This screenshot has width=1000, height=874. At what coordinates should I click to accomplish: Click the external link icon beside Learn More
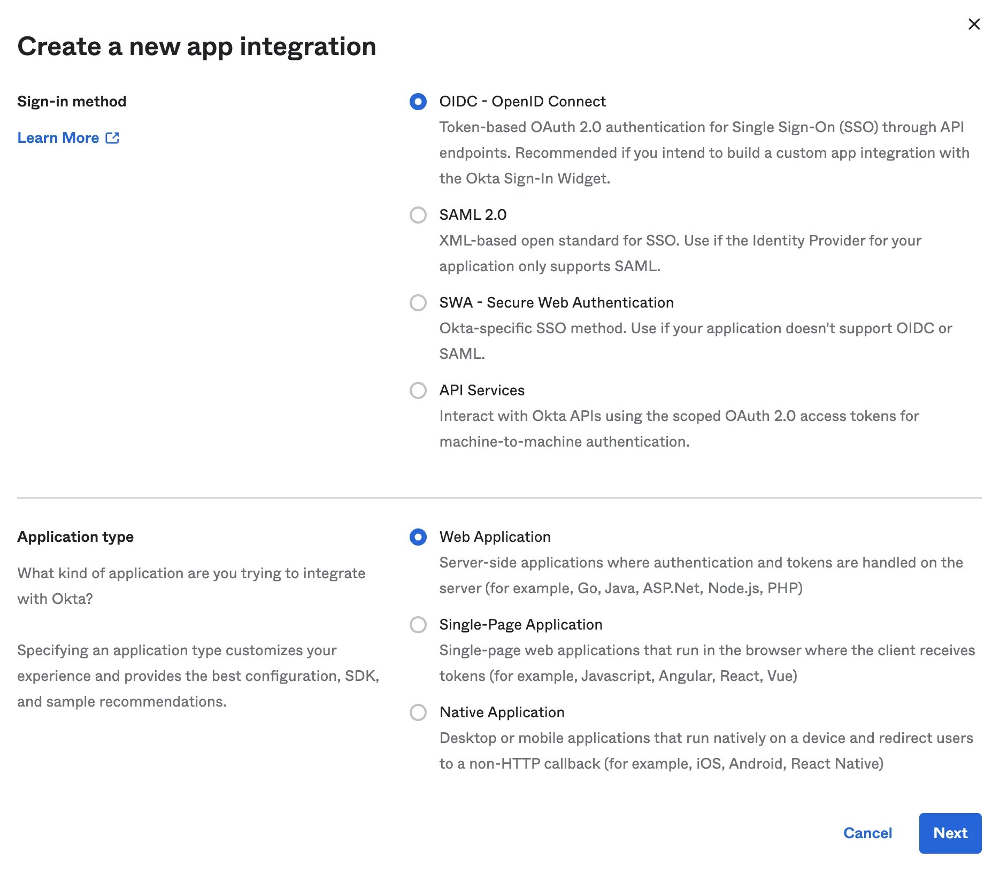tap(112, 138)
